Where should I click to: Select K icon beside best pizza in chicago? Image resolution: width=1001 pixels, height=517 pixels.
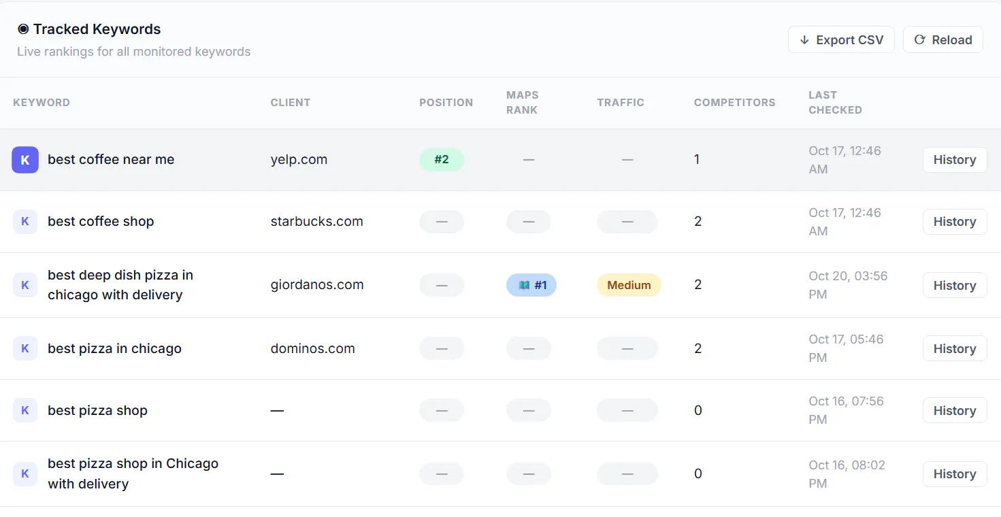pos(25,348)
